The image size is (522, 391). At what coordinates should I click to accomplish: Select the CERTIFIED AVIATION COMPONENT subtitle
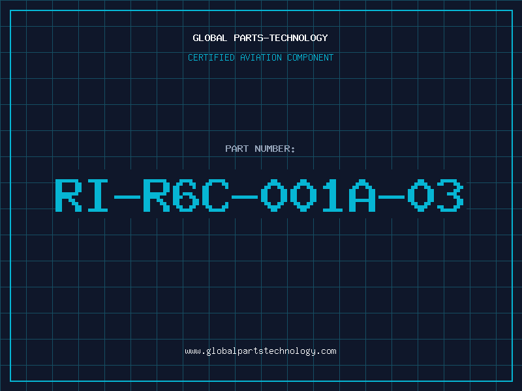click(x=260, y=57)
